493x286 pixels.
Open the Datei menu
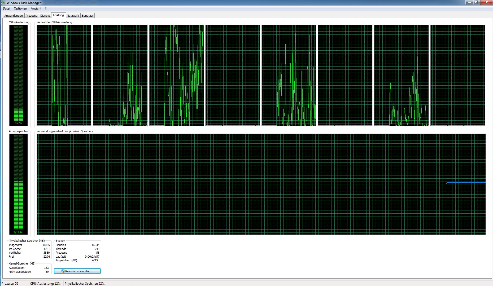[x=6, y=8]
